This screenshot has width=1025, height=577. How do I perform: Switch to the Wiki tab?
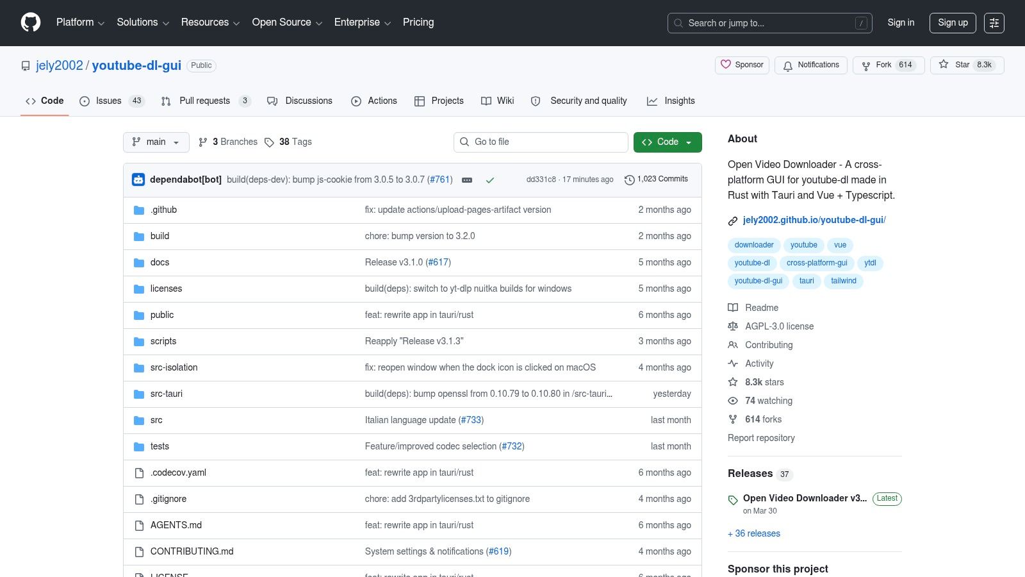498,101
